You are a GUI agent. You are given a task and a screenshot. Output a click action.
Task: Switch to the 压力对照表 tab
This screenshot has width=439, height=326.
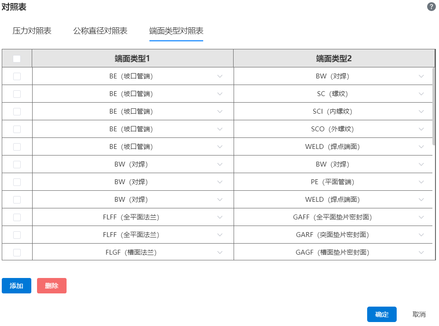(32, 31)
